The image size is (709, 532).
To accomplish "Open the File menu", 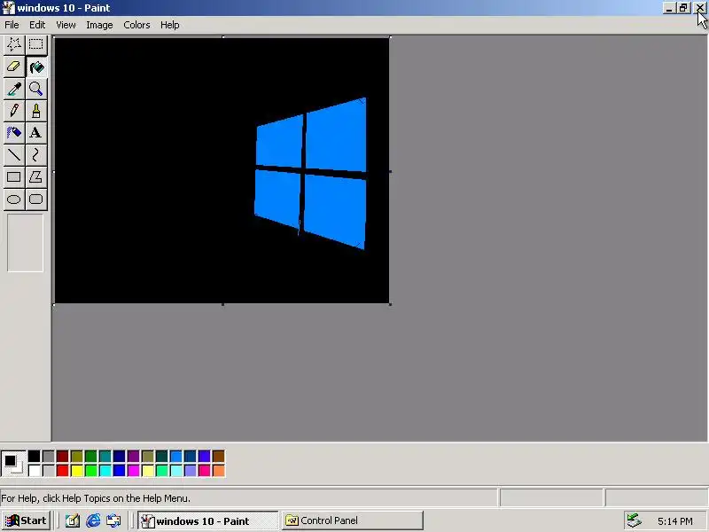I will tap(12, 25).
